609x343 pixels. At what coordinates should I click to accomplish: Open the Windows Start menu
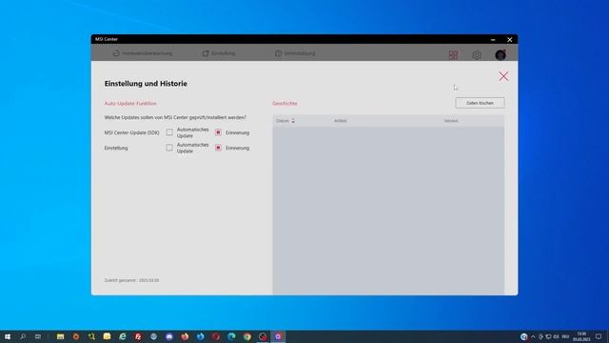[8, 336]
